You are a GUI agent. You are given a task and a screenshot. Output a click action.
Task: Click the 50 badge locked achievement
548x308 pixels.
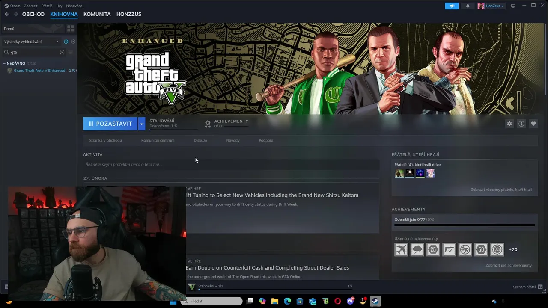click(481, 249)
